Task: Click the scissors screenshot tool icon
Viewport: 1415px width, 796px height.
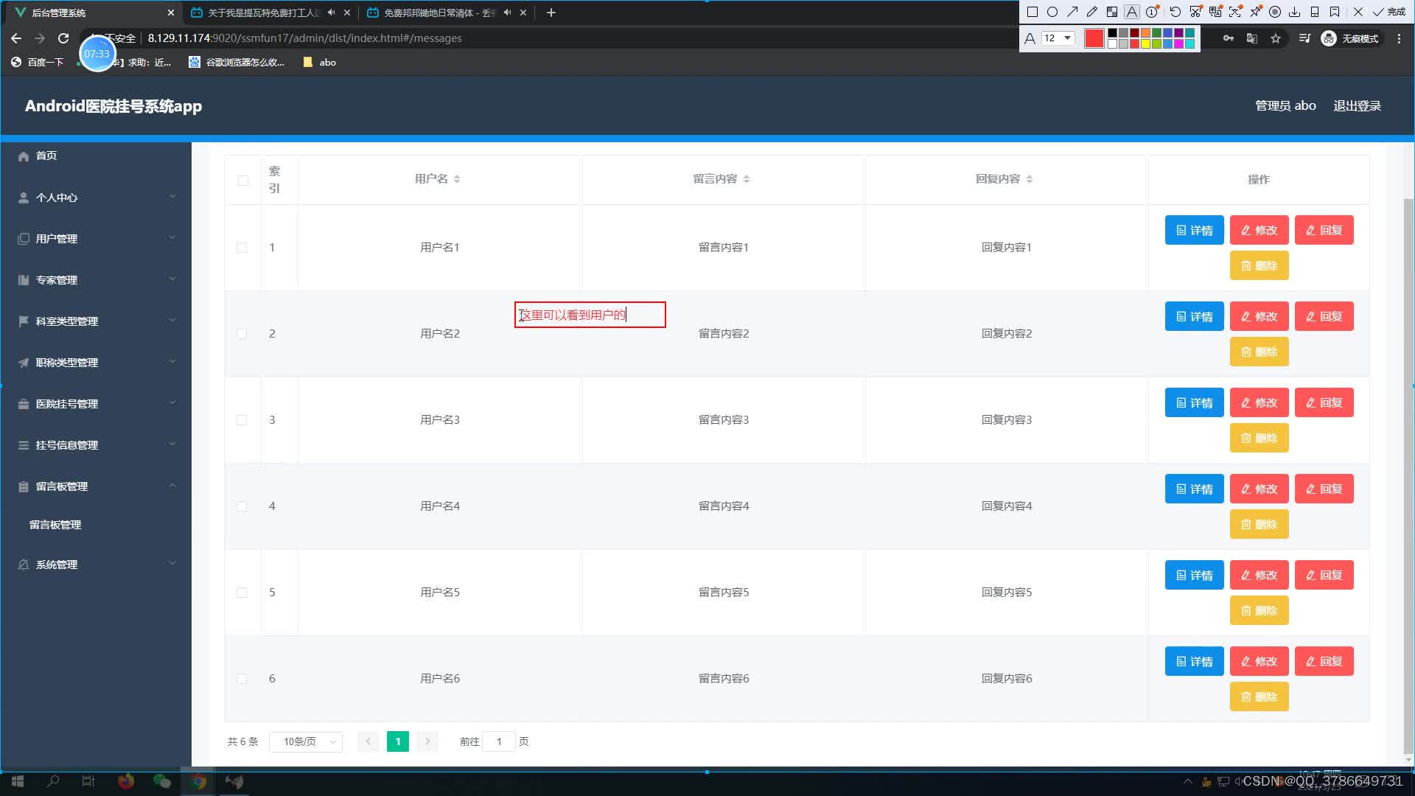Action: [1195, 12]
